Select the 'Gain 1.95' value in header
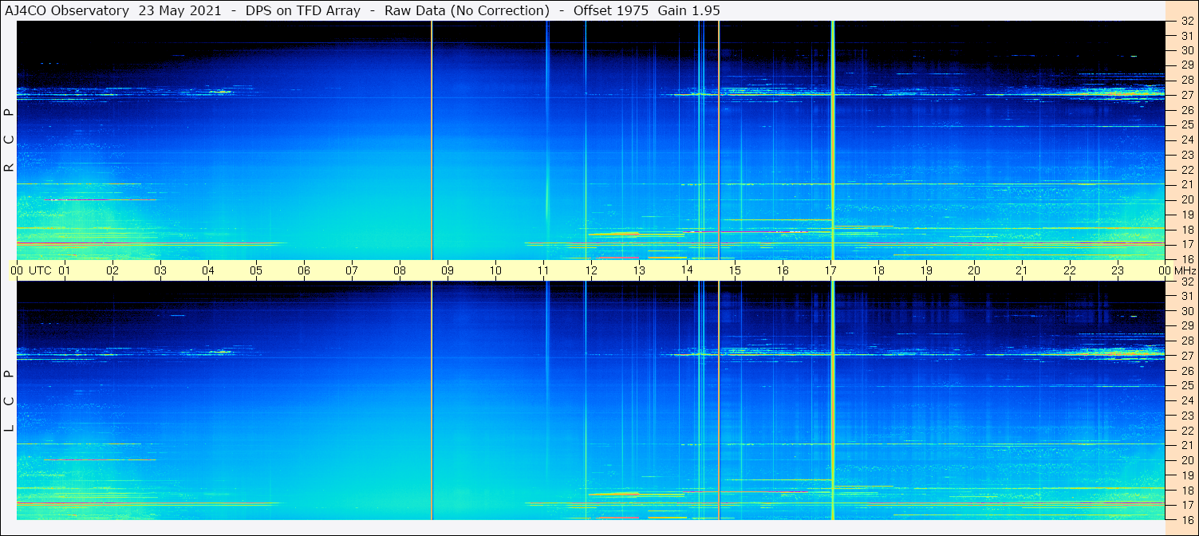This screenshot has height=536, width=1199. coord(688,10)
